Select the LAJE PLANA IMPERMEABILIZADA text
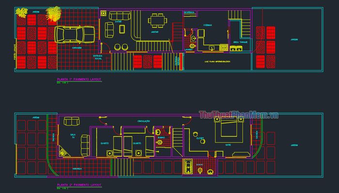This screenshot has width=339, height=193. [217, 61]
